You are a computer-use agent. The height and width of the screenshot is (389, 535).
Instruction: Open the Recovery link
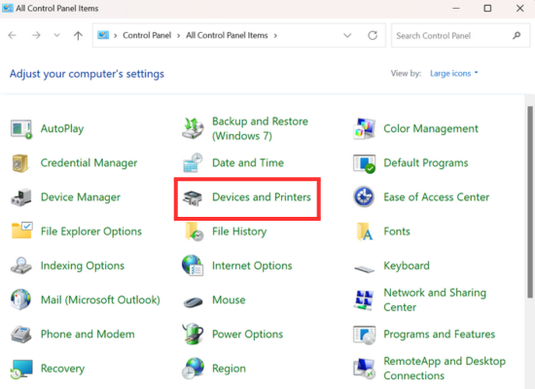(62, 369)
